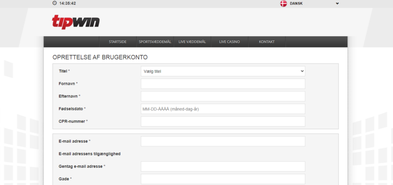Open the Vælg titel dropdown
The image size is (393, 185).
[223, 71]
